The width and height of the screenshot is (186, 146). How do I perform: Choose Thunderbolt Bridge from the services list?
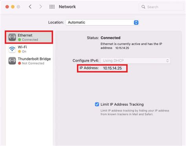coord(29,61)
